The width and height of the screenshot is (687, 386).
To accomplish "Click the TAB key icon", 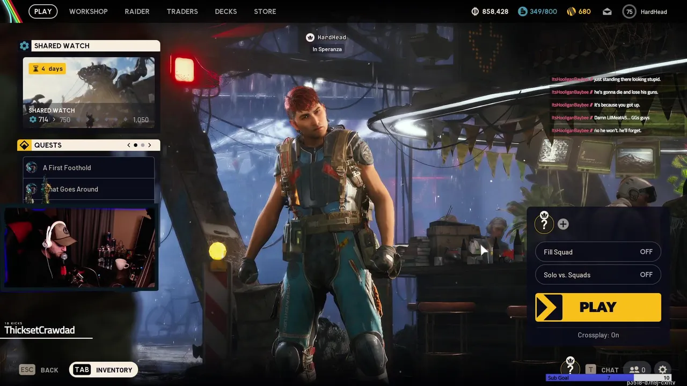I will pyautogui.click(x=82, y=369).
